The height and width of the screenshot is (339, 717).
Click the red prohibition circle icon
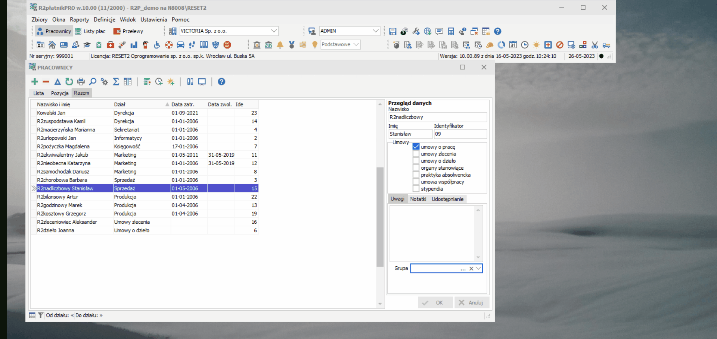pyautogui.click(x=560, y=45)
